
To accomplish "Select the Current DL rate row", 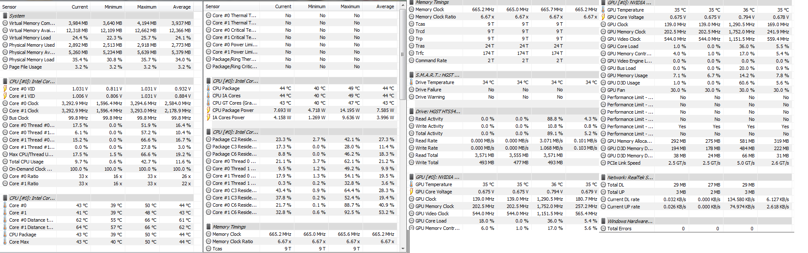I will click(623, 199).
